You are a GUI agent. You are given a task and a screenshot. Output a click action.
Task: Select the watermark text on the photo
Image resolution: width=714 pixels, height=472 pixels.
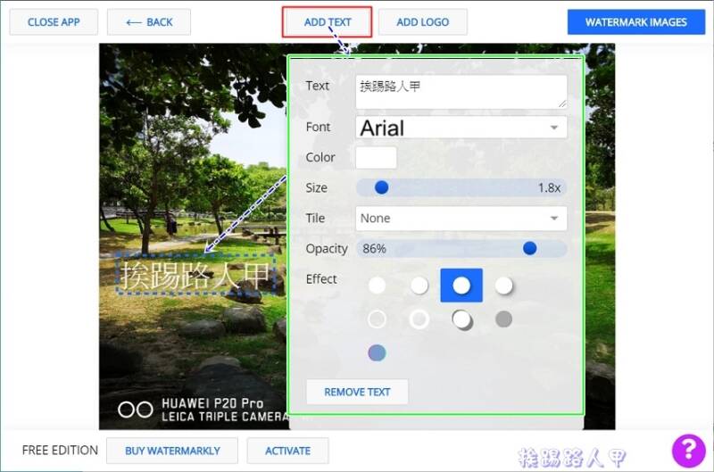(x=195, y=275)
